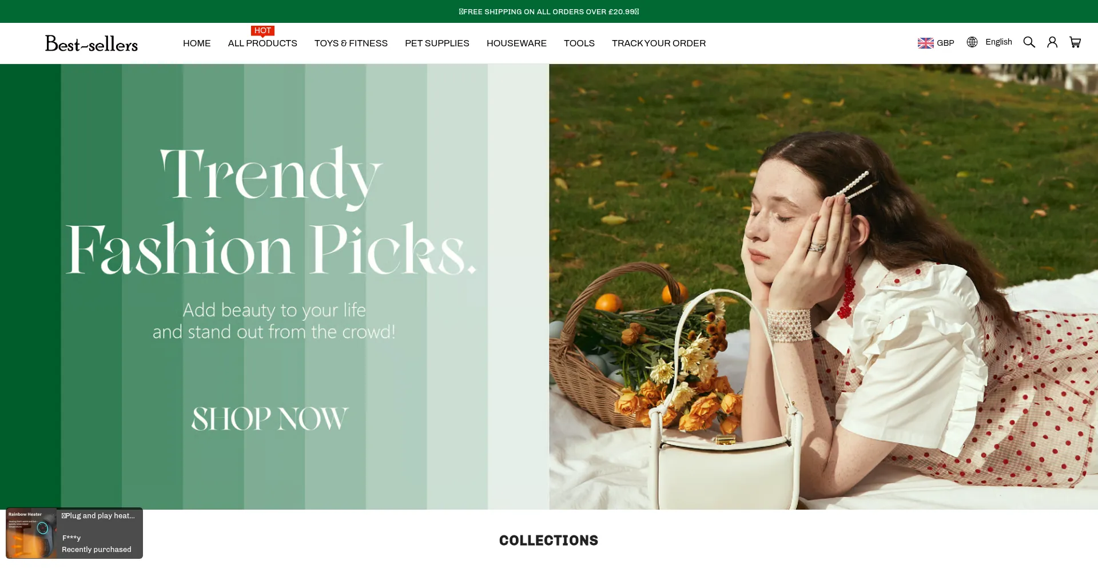Open the Rainbow Heater product thumbnail
The image size is (1098, 568).
31,533
